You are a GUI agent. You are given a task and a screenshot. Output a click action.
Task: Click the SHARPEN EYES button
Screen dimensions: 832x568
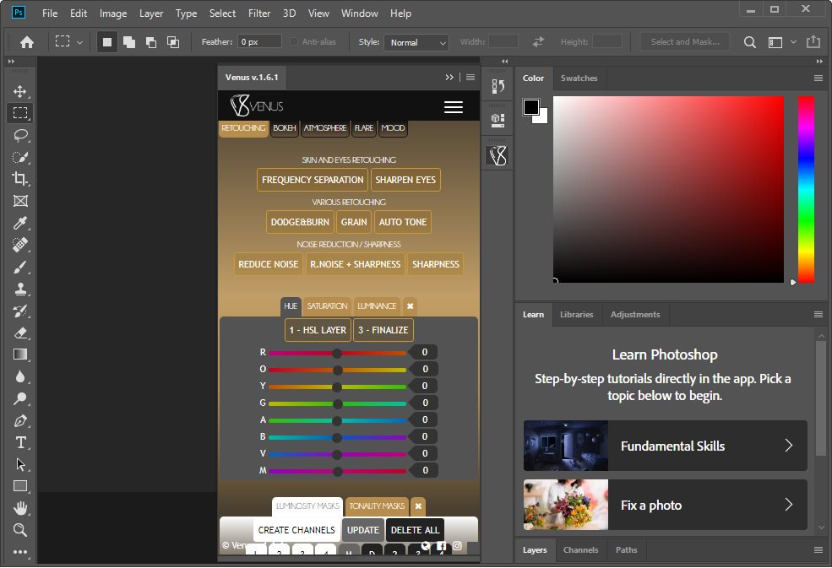coord(405,180)
